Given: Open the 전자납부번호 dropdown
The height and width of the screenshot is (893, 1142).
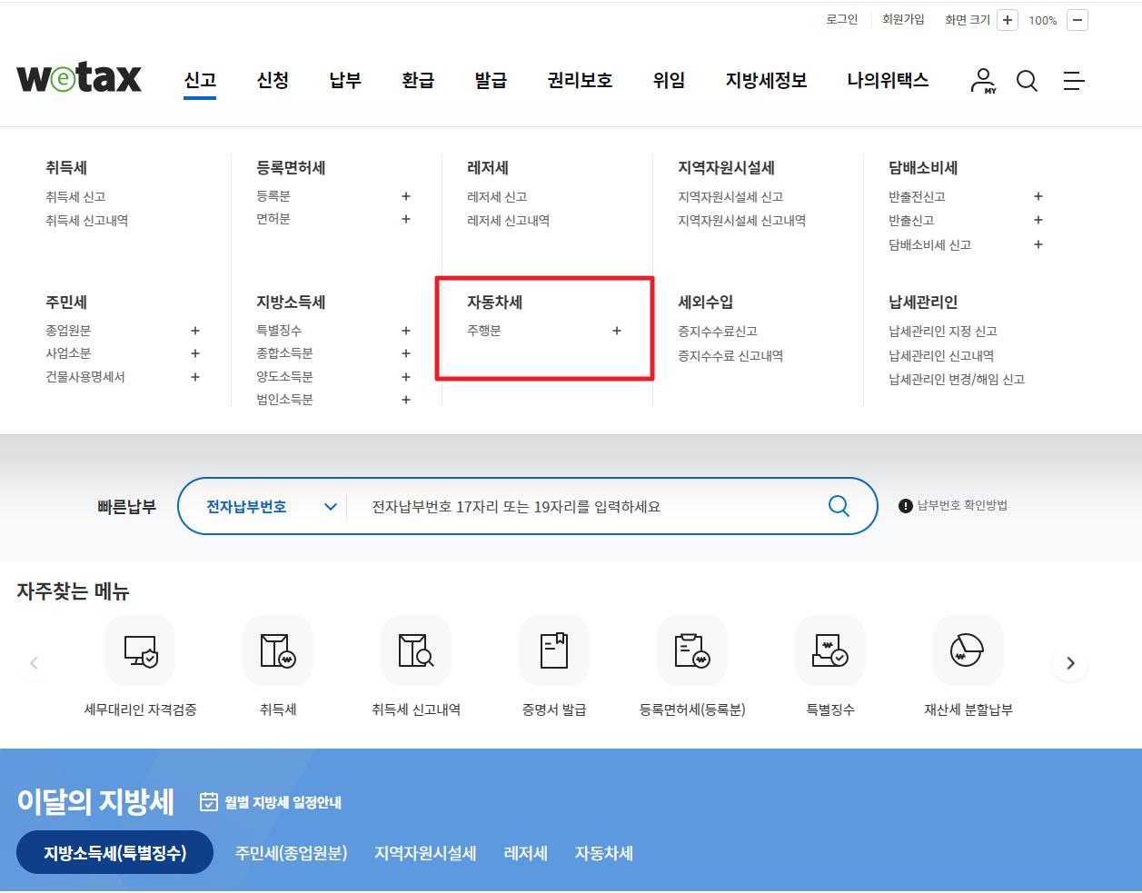Looking at the screenshot, I should [263, 506].
